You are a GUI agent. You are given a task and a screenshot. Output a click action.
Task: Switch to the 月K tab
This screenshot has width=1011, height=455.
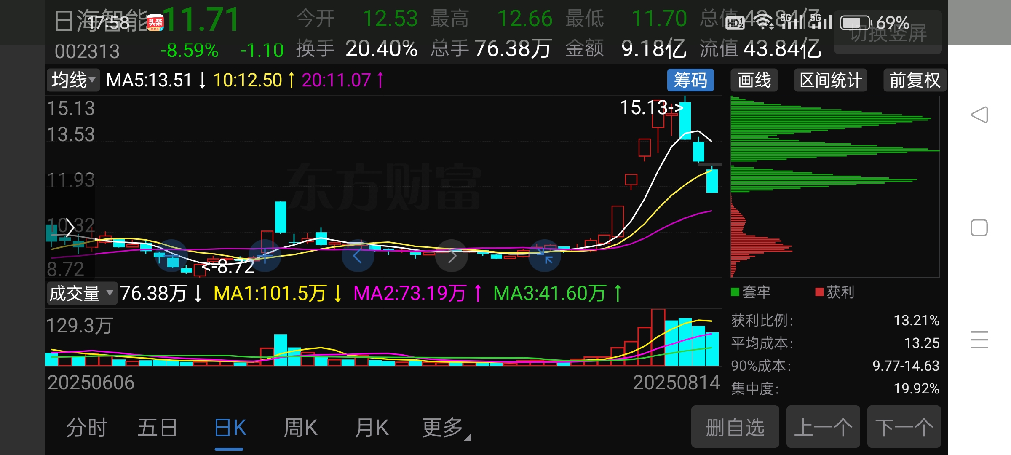372,428
